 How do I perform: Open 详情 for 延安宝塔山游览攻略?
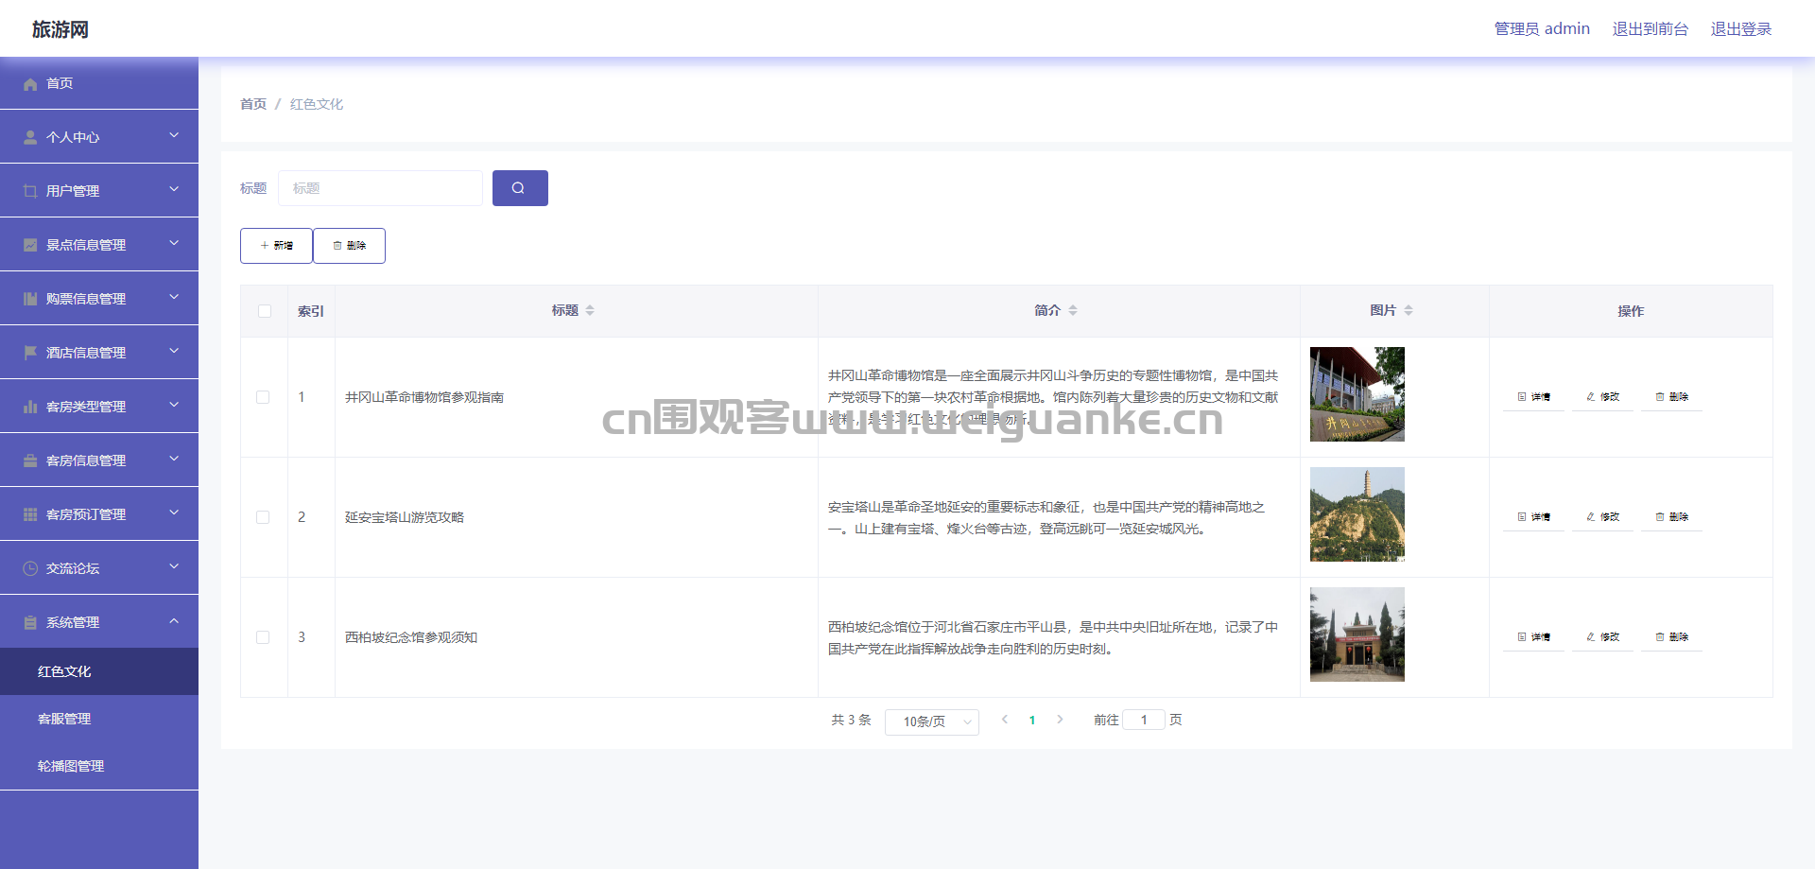[1533, 517]
